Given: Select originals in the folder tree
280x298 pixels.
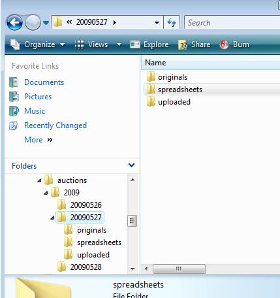Looking at the screenshot, I should (91, 230).
